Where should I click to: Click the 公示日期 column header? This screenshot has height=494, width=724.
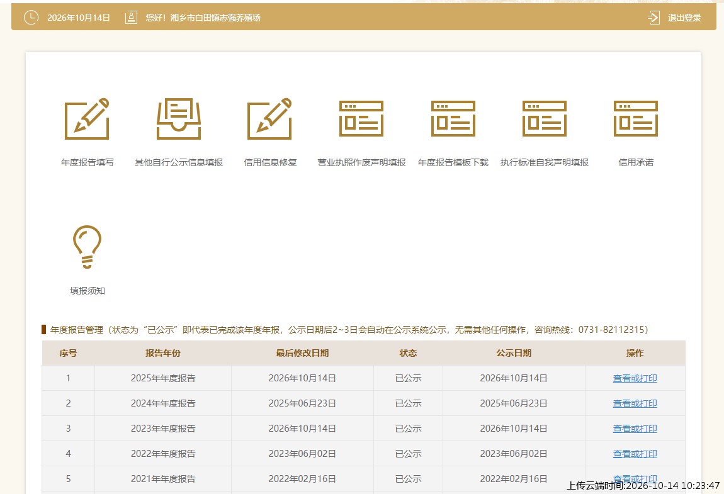[x=514, y=353]
